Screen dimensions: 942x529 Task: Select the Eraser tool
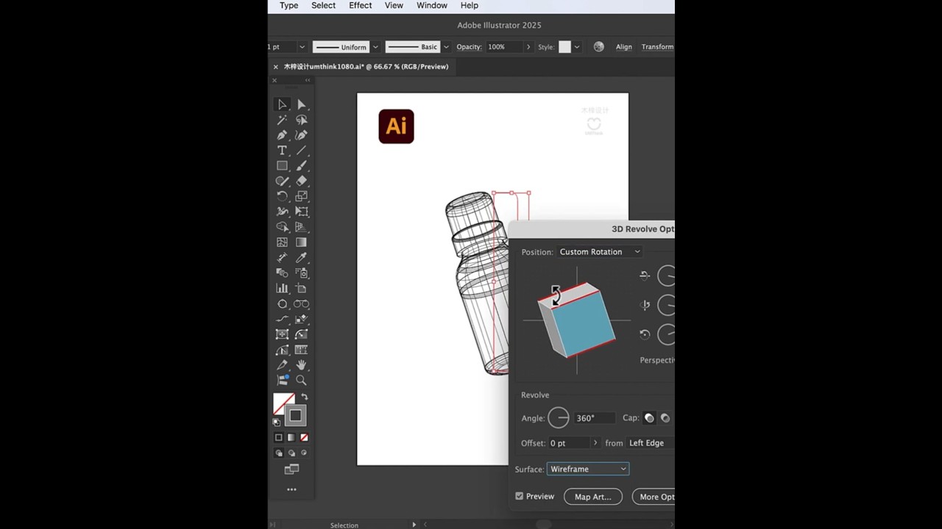pyautogui.click(x=301, y=181)
